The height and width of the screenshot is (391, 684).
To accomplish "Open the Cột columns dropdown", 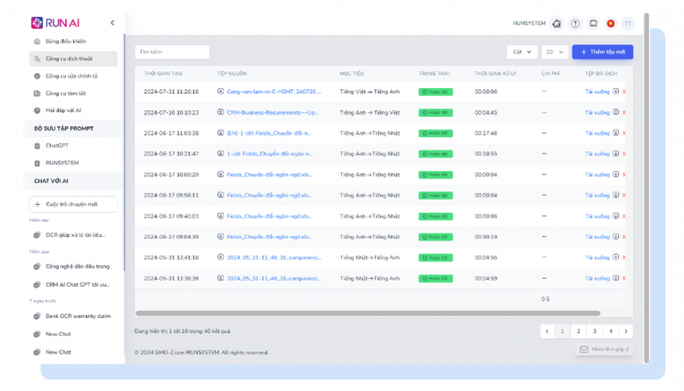I will click(x=522, y=52).
